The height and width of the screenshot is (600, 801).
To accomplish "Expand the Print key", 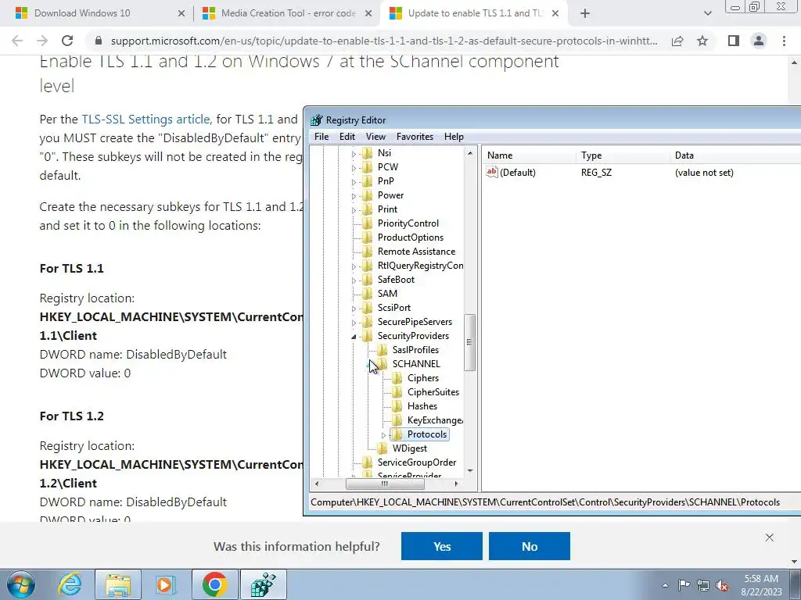I will [x=354, y=209].
